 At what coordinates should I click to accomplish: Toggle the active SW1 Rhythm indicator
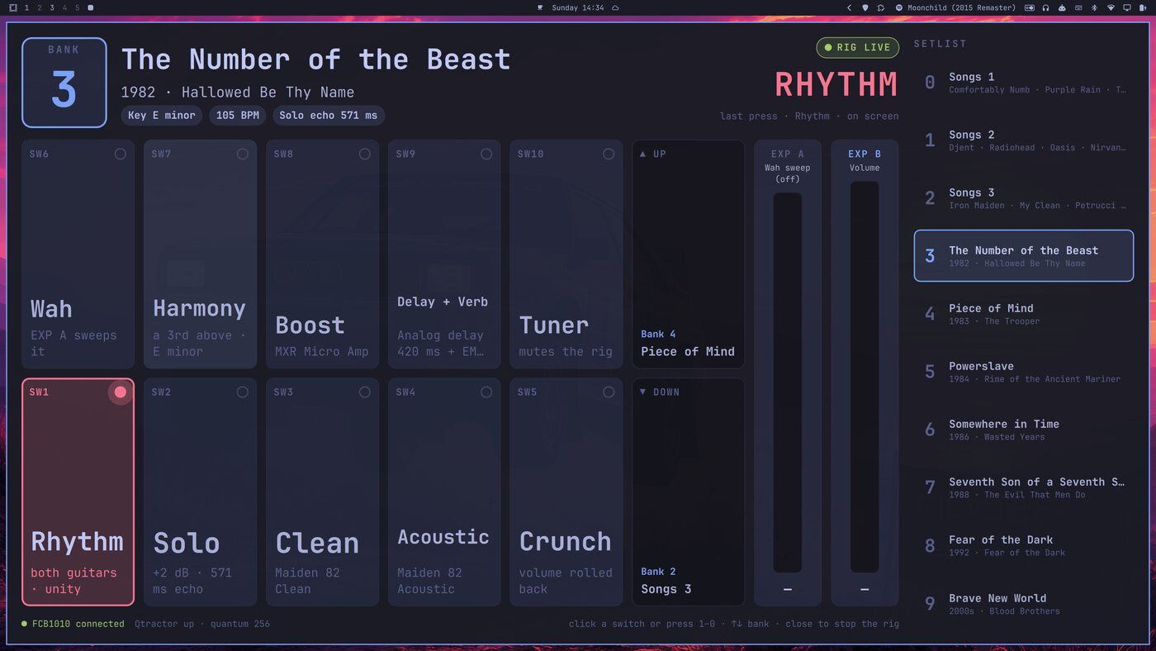click(121, 392)
